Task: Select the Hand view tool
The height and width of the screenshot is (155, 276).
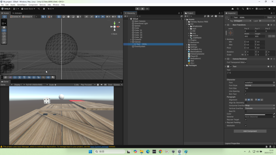Action: click(x=4, y=27)
